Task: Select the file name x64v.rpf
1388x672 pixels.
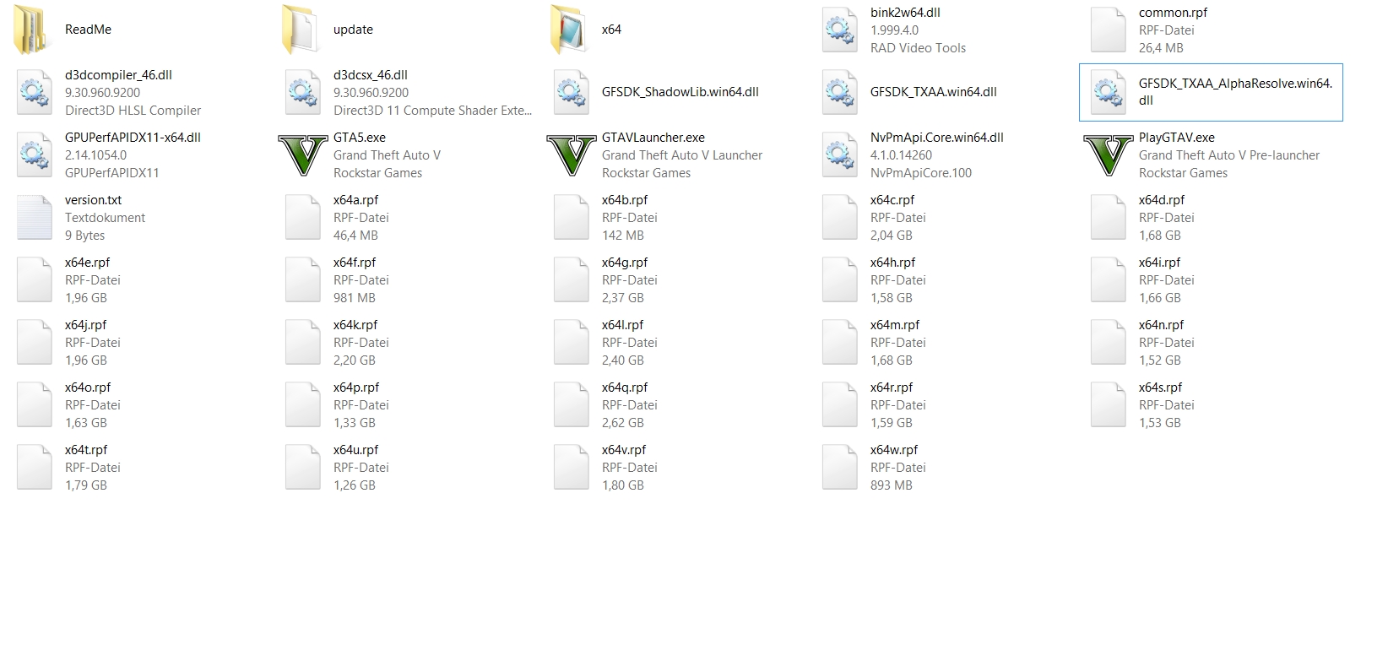Action: tap(624, 450)
